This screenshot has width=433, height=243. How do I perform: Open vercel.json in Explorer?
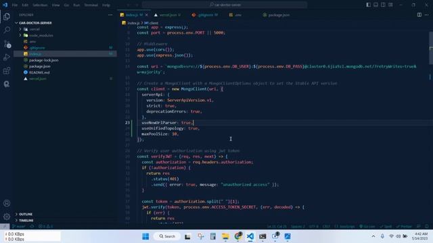[65, 79]
